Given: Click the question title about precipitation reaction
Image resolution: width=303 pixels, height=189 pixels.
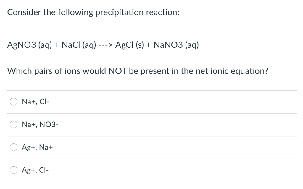Looking at the screenshot, I should [x=93, y=12].
